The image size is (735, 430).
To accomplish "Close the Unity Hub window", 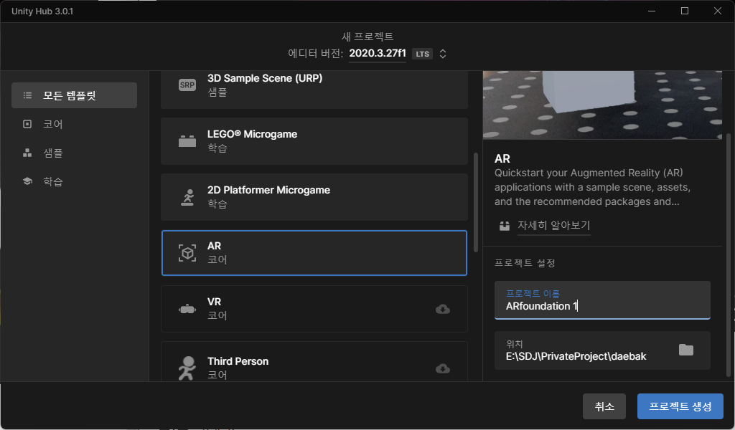I will coord(717,11).
